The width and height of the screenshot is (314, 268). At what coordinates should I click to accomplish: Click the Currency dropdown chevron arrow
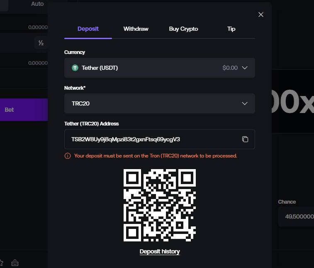tap(245, 68)
